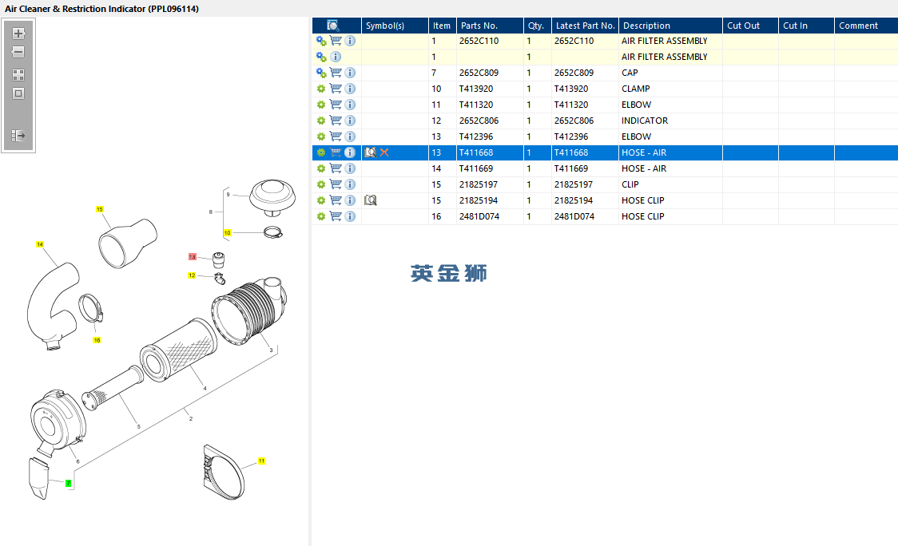Add HOSE - AIR T411669 to the cart

pos(336,169)
